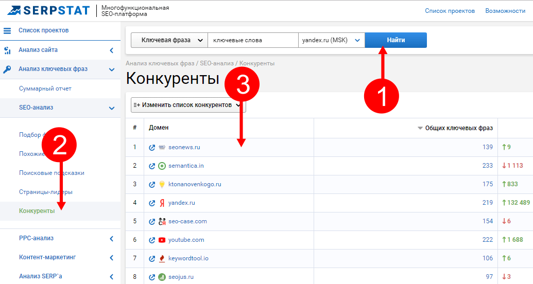Open seonews.ru external link icon
The image size is (533, 284).
click(152, 148)
